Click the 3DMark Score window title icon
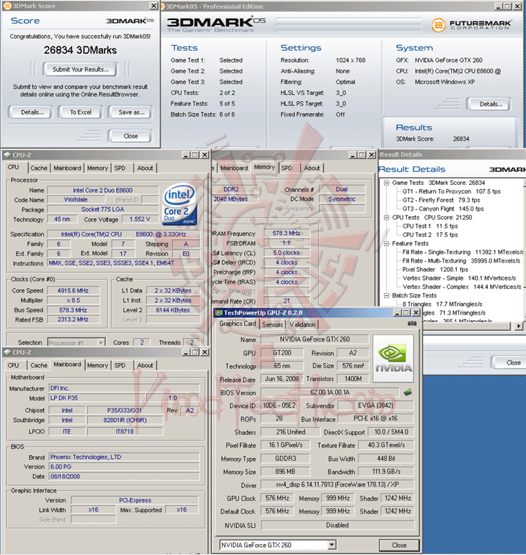Image resolution: width=526 pixels, height=555 pixels. tap(7, 6)
